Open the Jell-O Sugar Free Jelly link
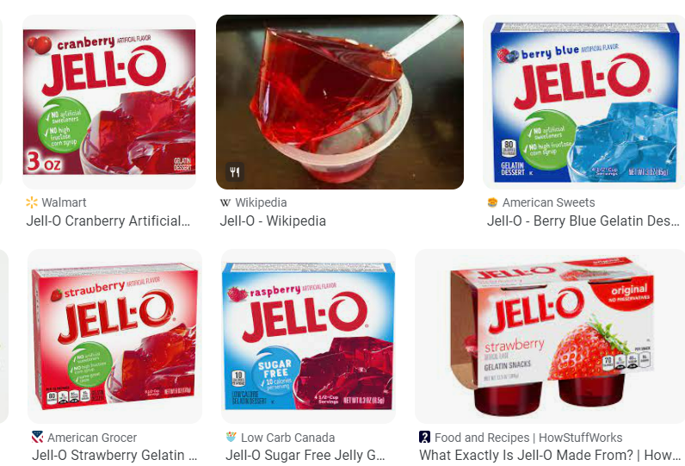685x466 pixels. tap(305, 456)
